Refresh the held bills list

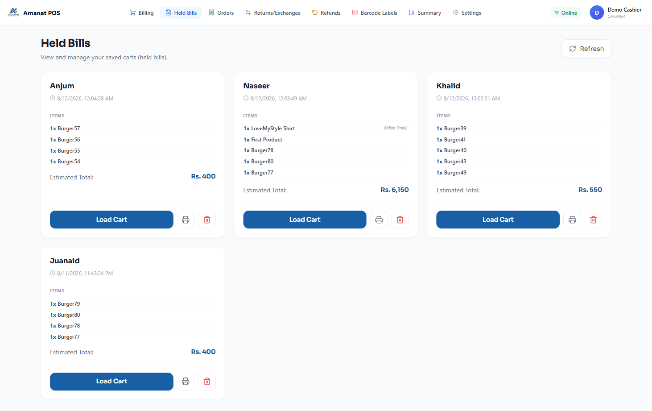(586, 49)
